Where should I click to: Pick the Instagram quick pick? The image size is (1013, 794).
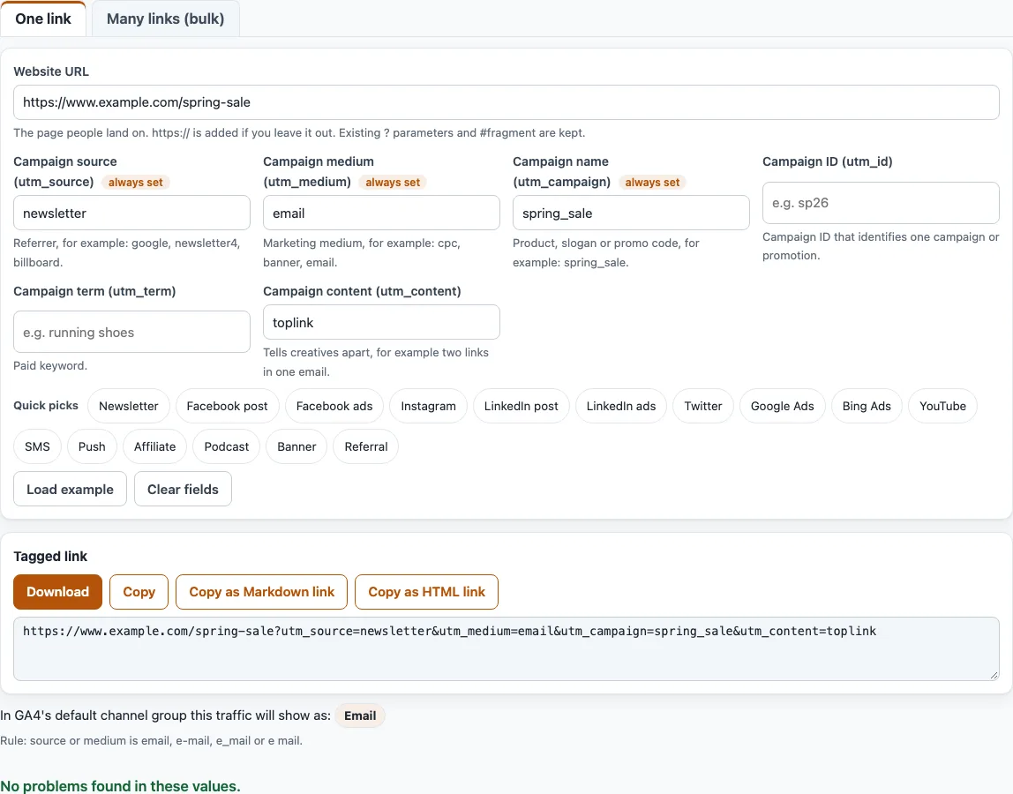pyautogui.click(x=428, y=406)
